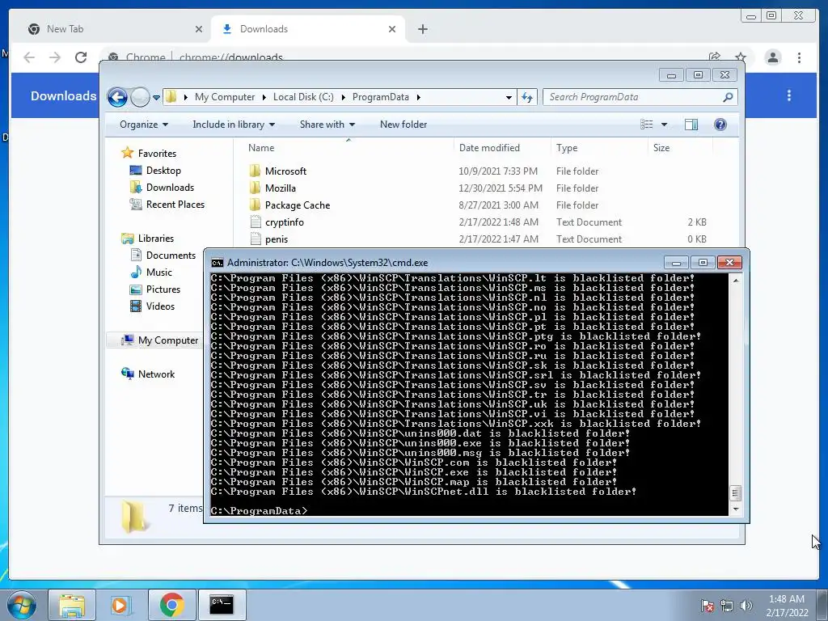
Task: Click the cmd scrollbar up arrow
Action: 736,281
